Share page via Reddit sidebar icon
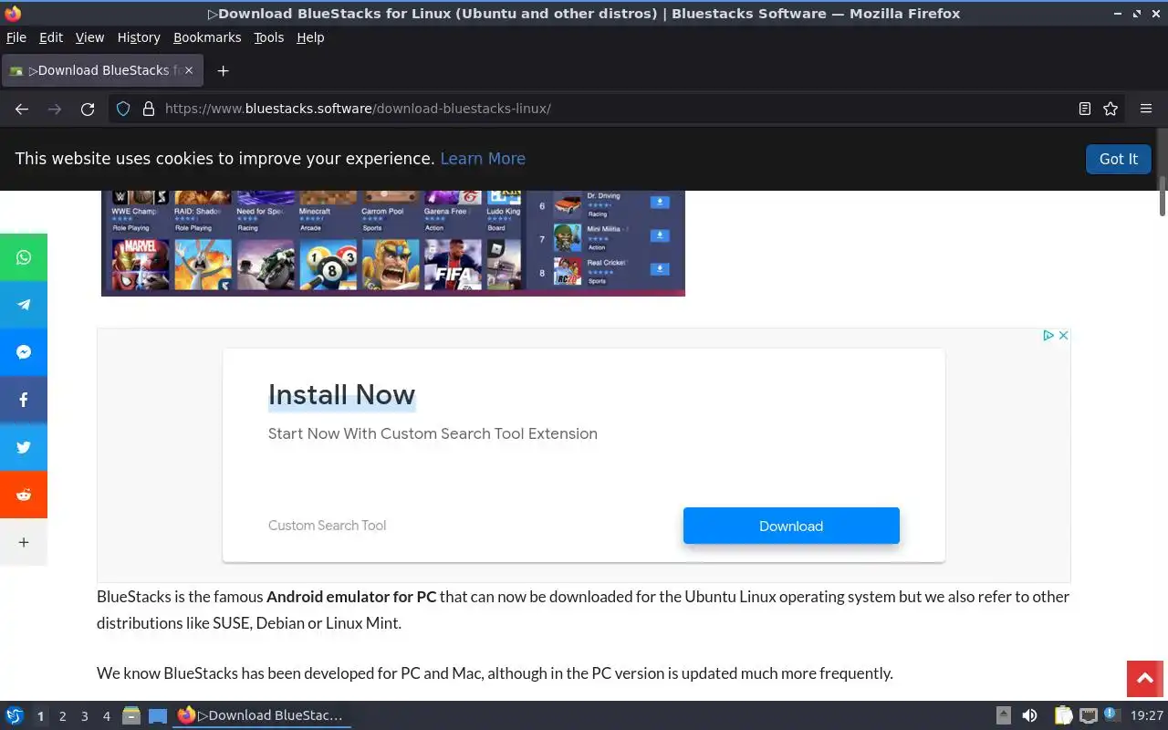 click(x=24, y=495)
